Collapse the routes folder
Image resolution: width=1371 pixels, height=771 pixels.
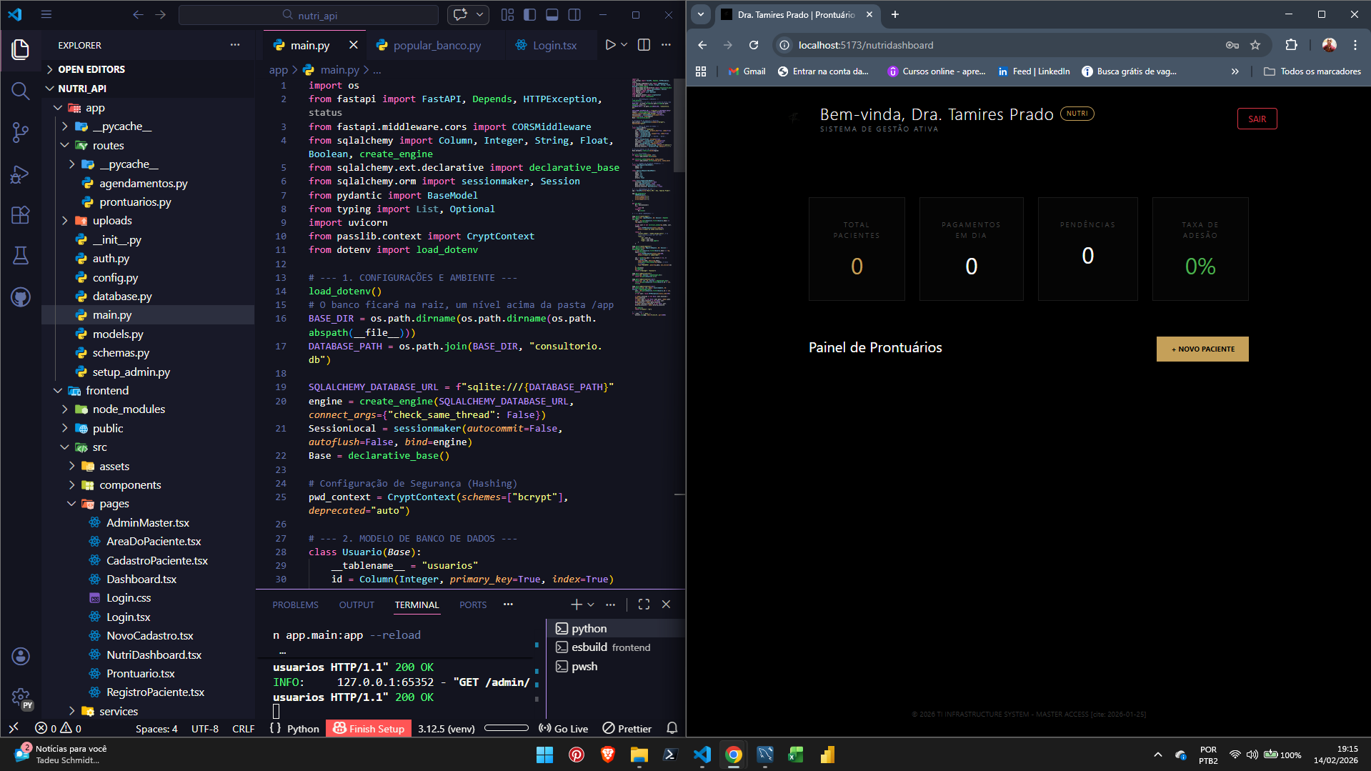[65, 146]
